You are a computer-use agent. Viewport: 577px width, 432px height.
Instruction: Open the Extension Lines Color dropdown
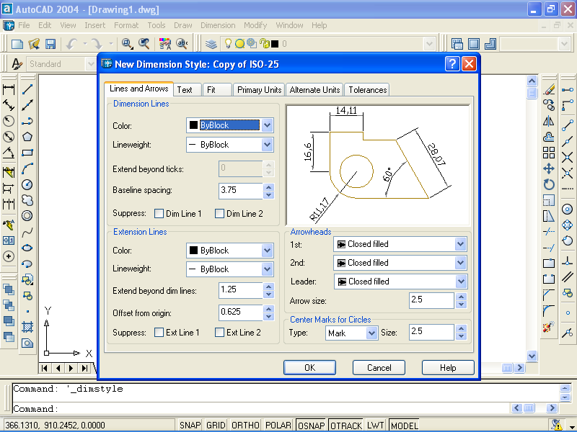[268, 251]
